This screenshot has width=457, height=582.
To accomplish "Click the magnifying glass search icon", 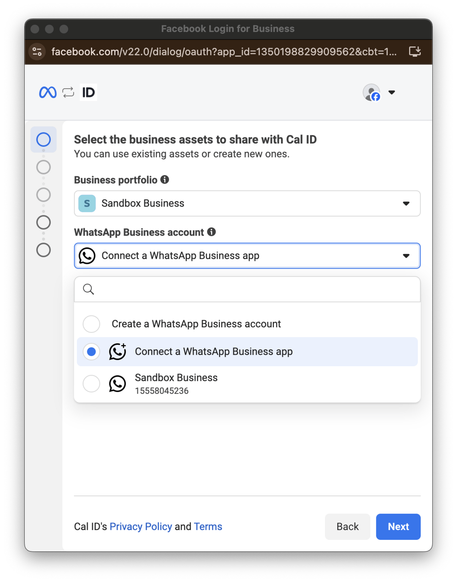I will pyautogui.click(x=88, y=289).
